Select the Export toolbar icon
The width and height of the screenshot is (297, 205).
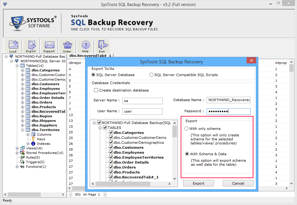click(x=31, y=46)
